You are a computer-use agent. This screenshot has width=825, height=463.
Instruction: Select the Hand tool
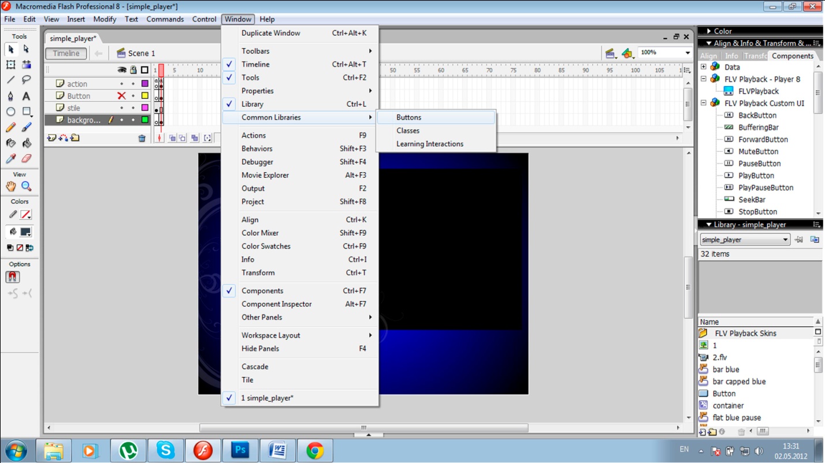pos(11,186)
